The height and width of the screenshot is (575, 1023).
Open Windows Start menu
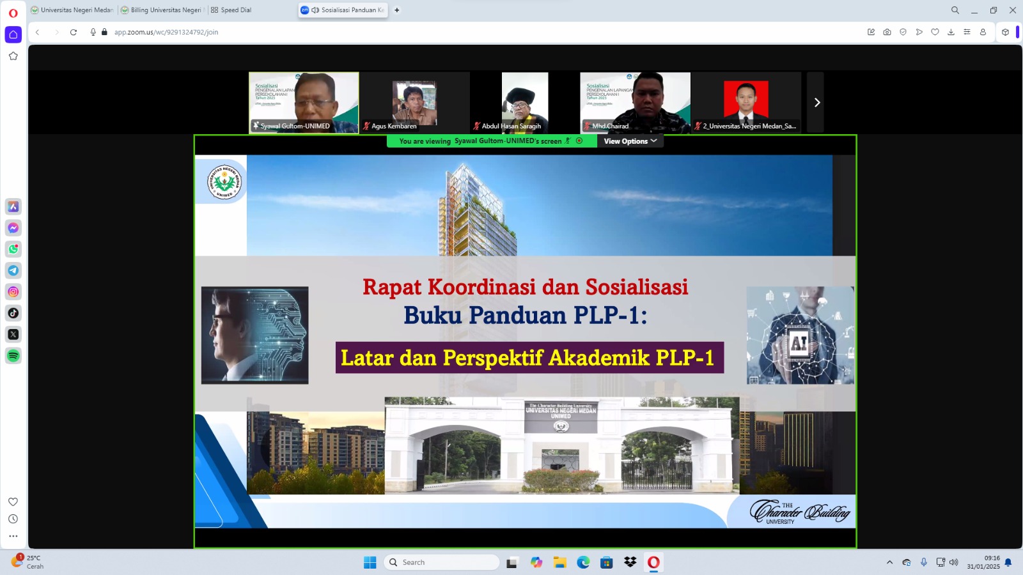370,562
